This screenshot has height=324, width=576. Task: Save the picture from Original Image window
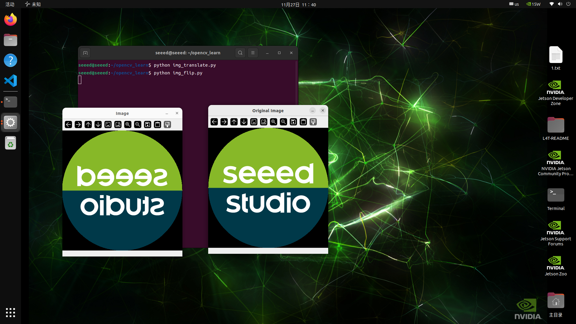pyautogui.click(x=293, y=122)
